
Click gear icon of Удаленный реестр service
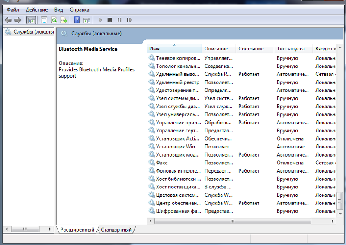coord(152,82)
